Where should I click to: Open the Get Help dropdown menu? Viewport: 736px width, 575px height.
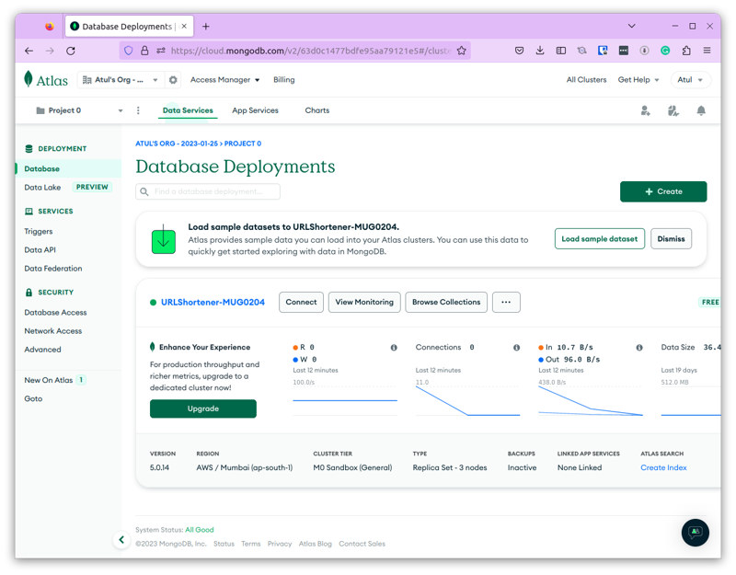click(638, 80)
